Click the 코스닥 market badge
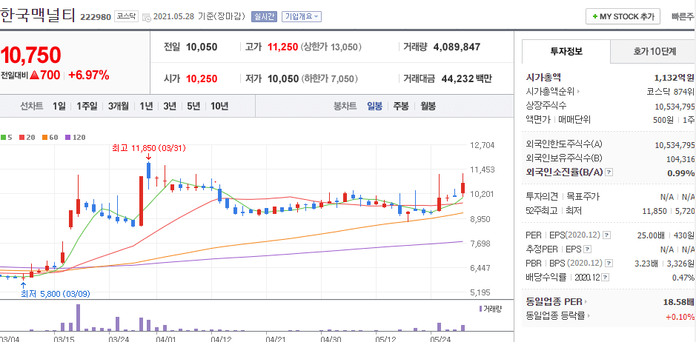 (x=127, y=16)
